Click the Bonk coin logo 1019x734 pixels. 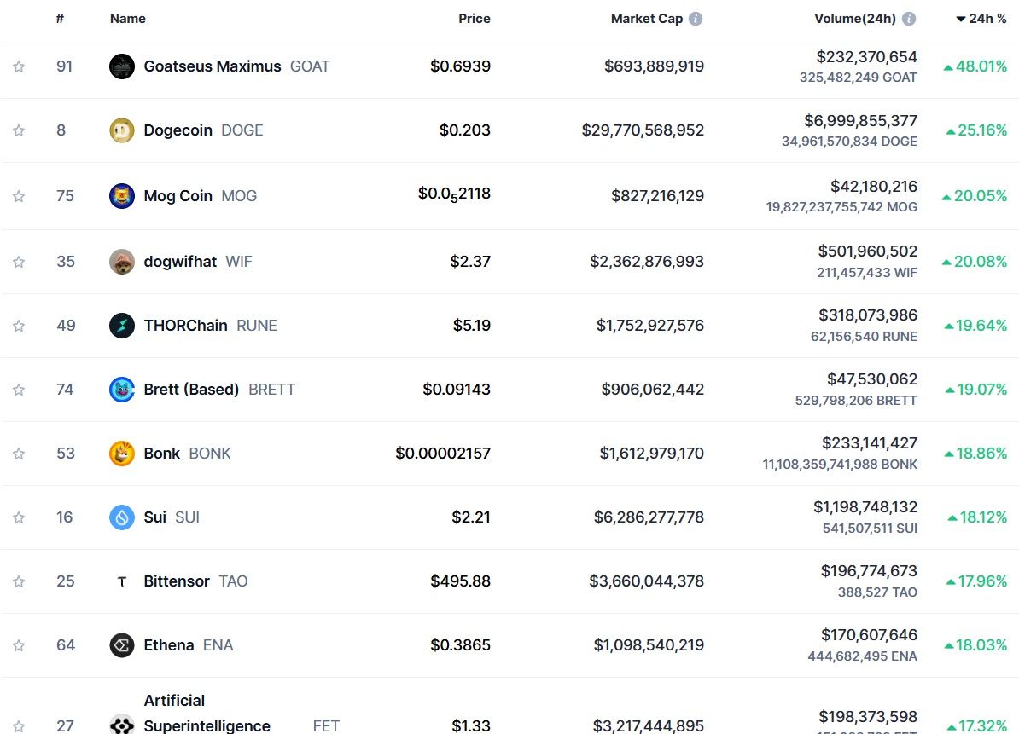(122, 454)
